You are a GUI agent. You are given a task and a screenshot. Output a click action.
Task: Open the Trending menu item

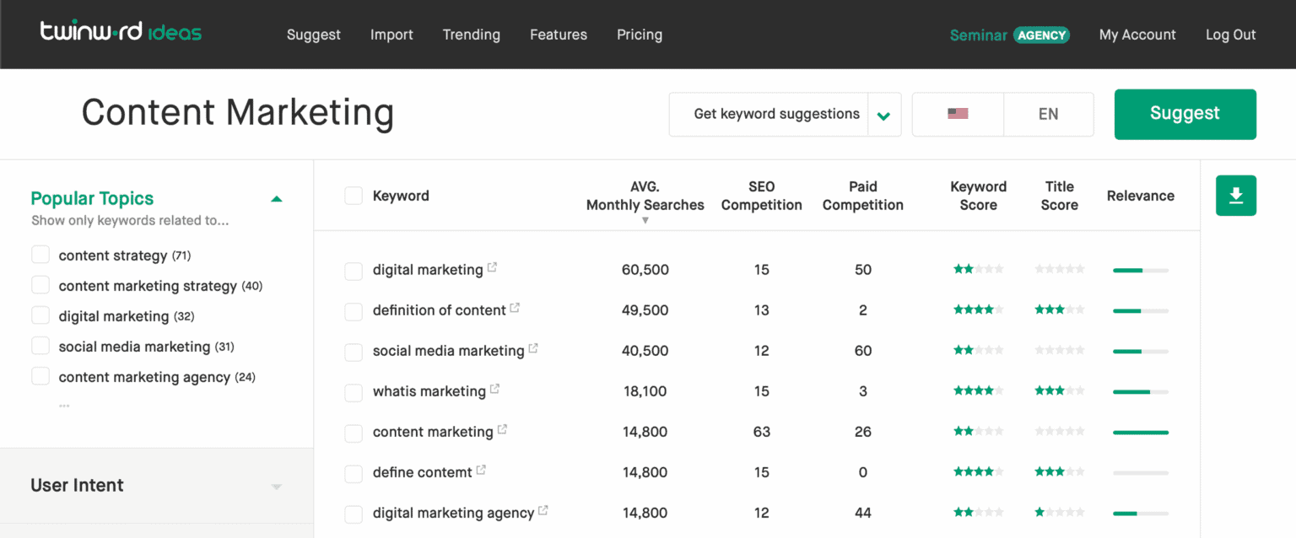(x=472, y=35)
